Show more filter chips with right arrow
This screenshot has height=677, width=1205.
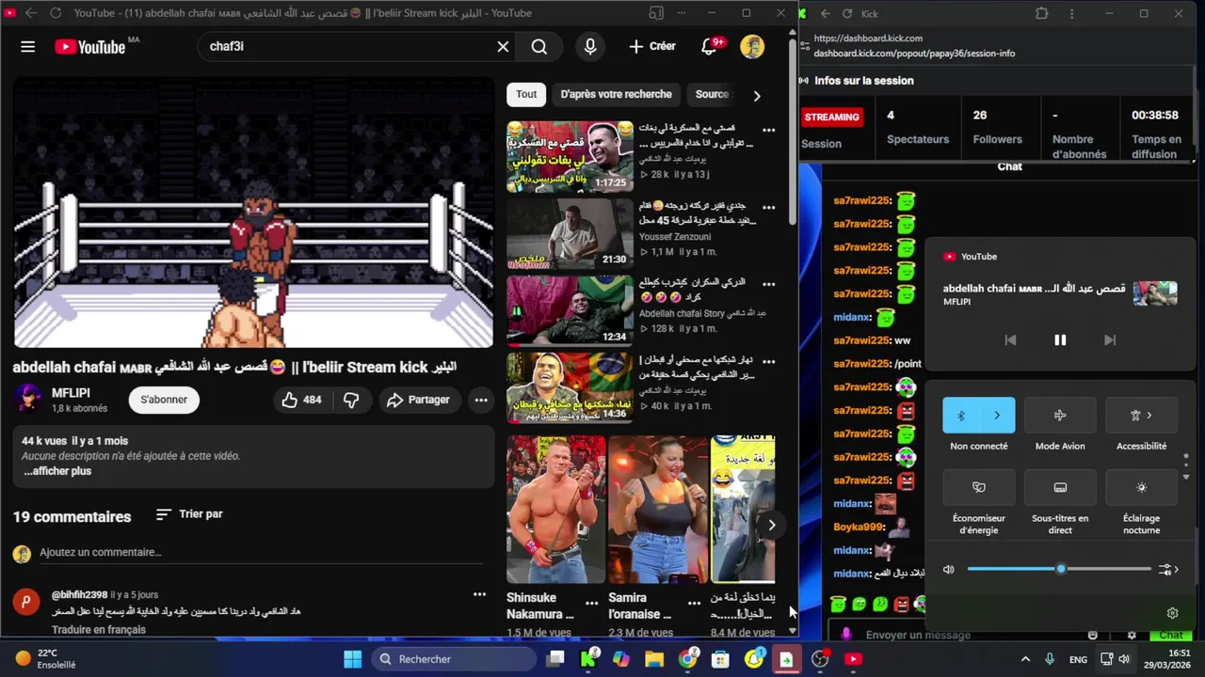[x=756, y=95]
